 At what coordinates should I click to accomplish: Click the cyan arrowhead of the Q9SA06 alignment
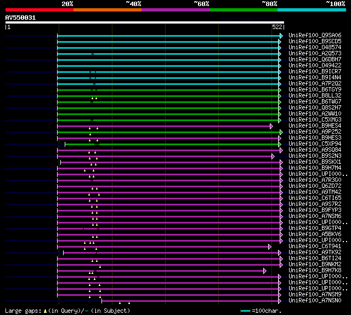tap(281, 36)
